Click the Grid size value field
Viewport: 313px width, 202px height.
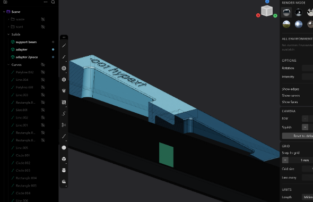click(x=307, y=169)
